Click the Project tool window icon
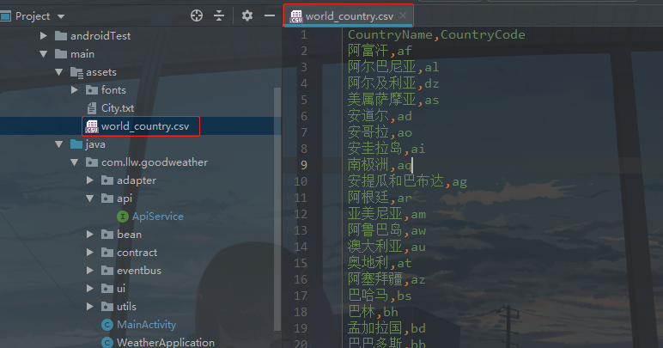 (5, 16)
